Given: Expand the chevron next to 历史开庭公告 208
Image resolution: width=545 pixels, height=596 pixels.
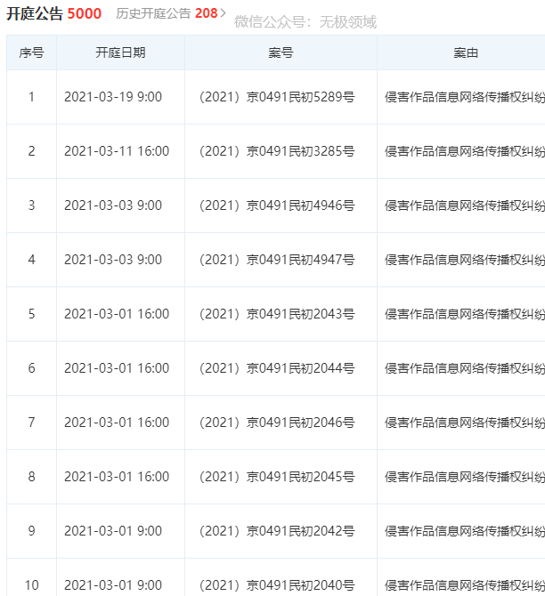Looking at the screenshot, I should 224,14.
